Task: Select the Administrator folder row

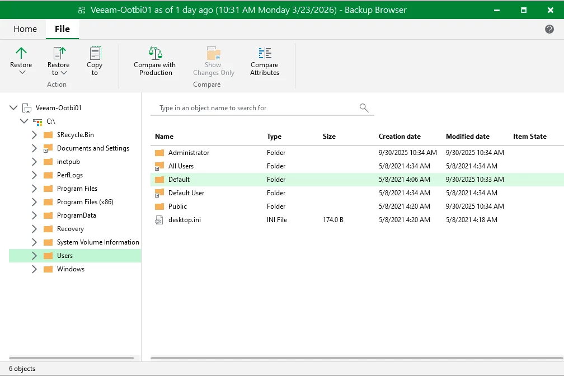Action: pyautogui.click(x=189, y=153)
